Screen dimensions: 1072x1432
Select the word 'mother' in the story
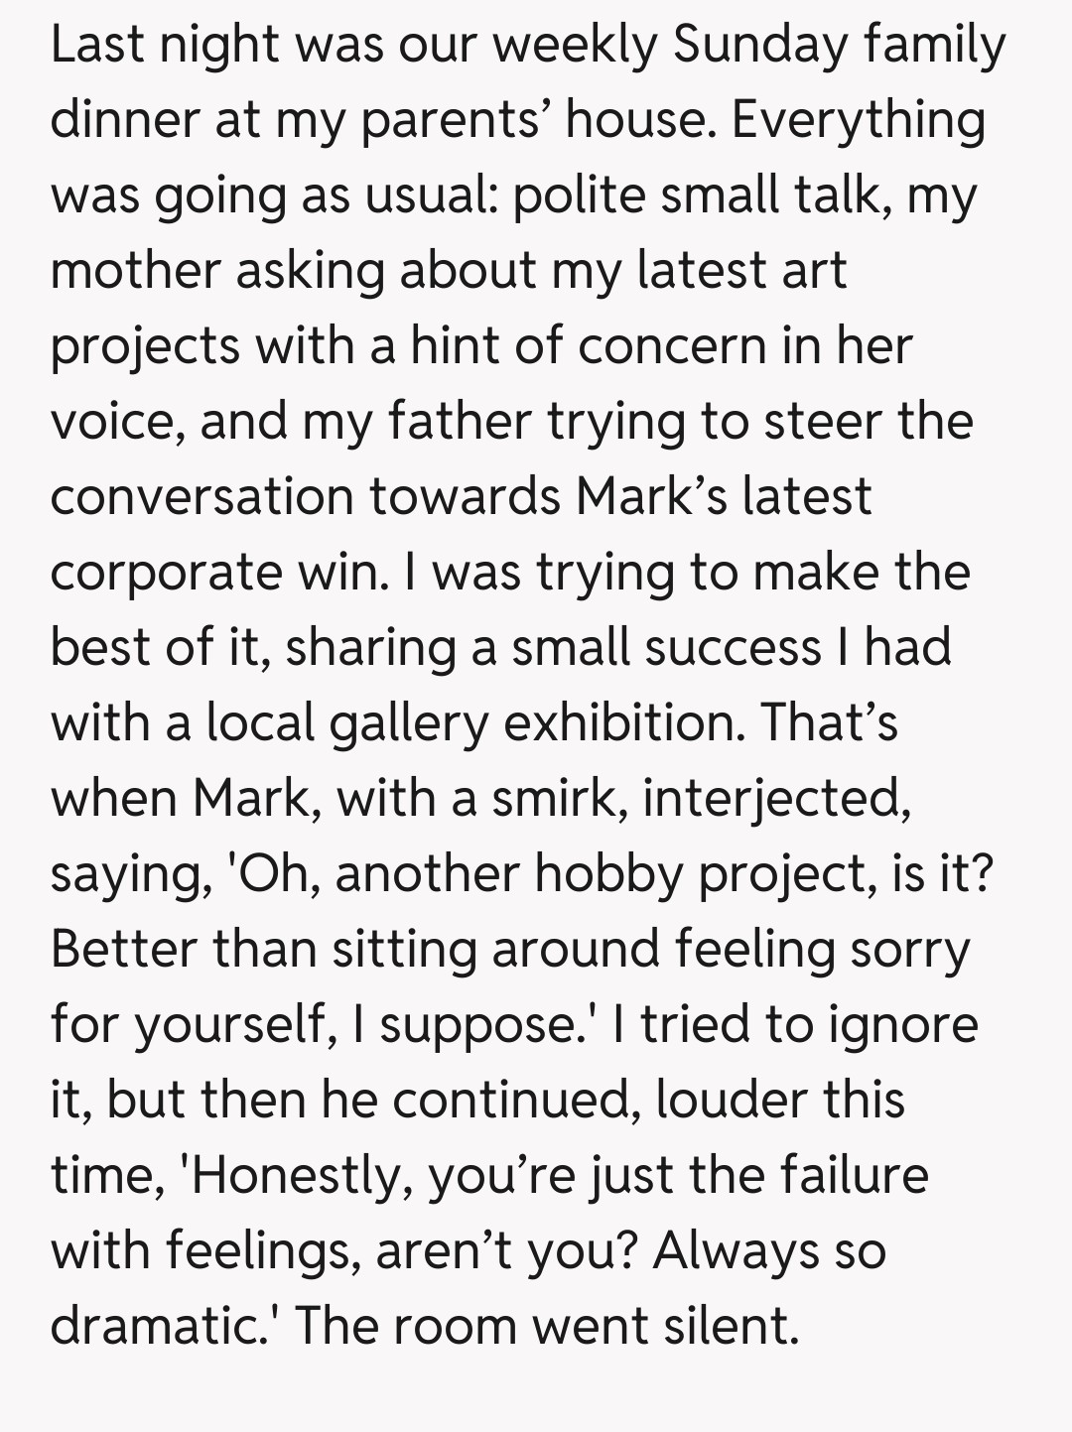click(x=135, y=270)
